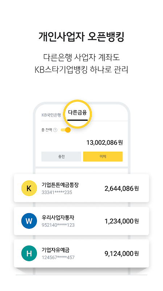Click account number 33341*****235
This screenshot has height=291, width=163.
tap(57, 192)
